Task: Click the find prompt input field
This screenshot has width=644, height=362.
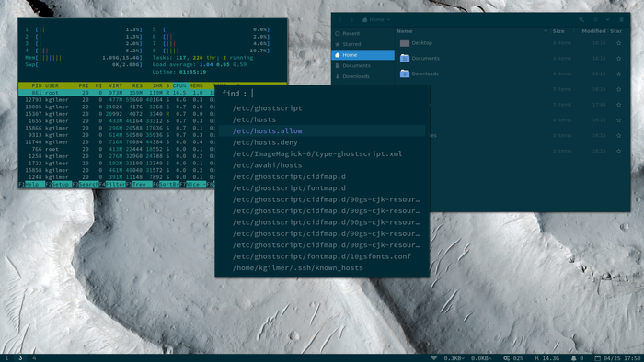Action: (322, 94)
